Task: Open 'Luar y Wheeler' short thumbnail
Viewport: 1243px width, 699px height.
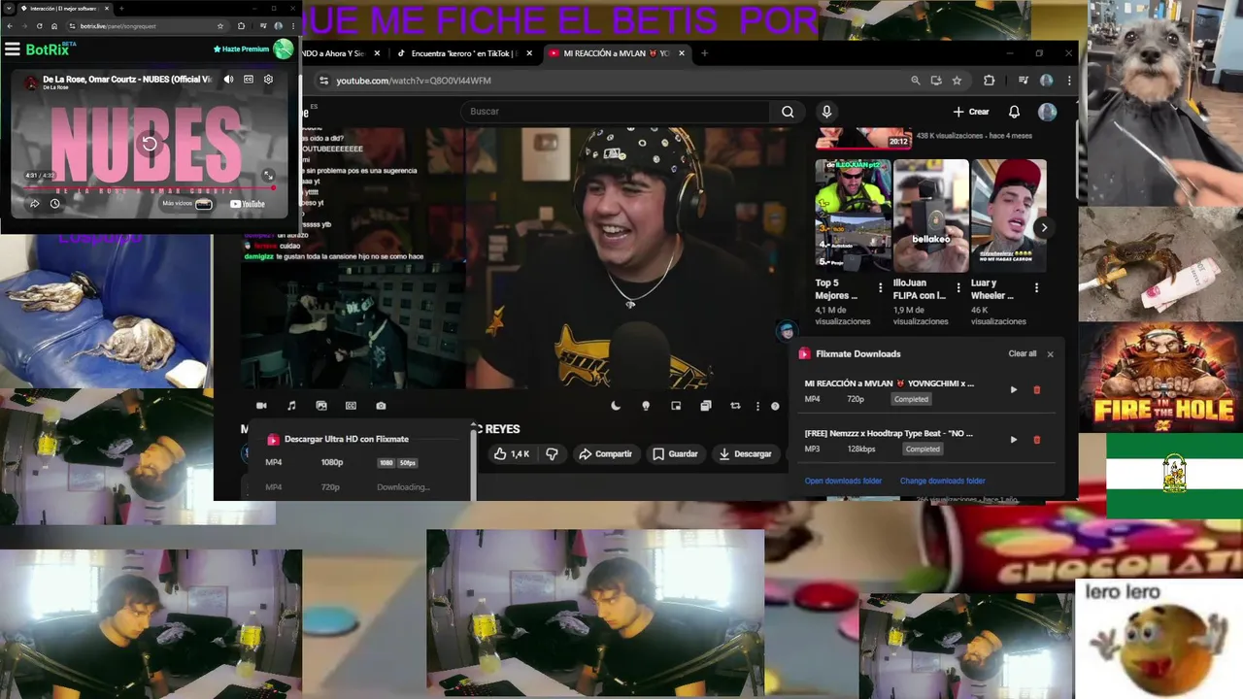Action: (1009, 216)
